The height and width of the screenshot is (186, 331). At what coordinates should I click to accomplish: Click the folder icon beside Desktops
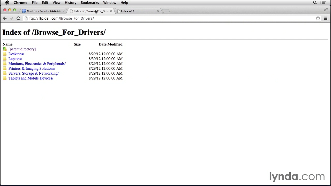(5, 54)
